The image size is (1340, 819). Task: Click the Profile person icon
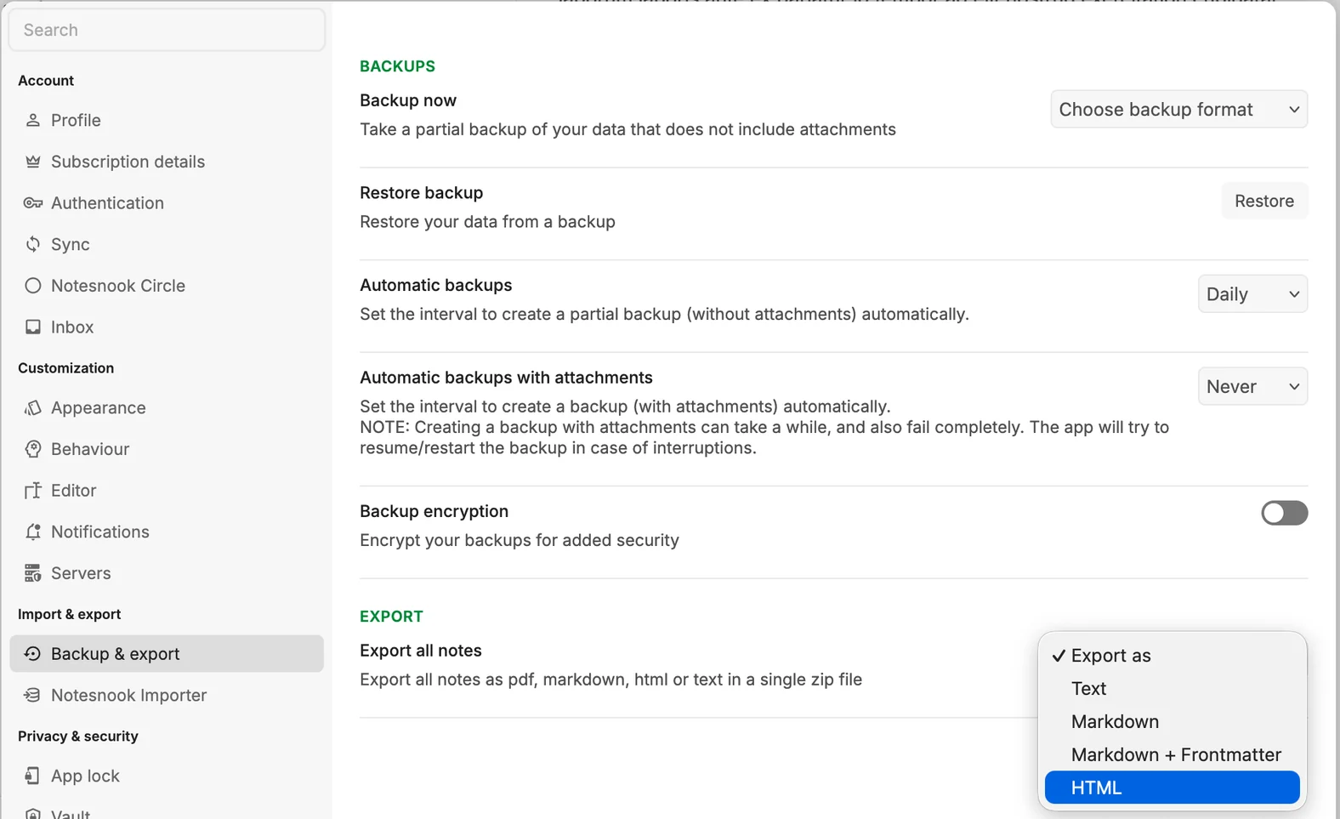(x=32, y=121)
